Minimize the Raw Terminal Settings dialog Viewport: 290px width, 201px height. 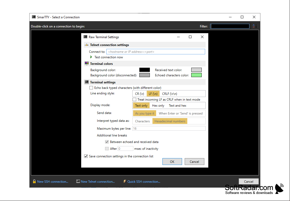click(178, 37)
